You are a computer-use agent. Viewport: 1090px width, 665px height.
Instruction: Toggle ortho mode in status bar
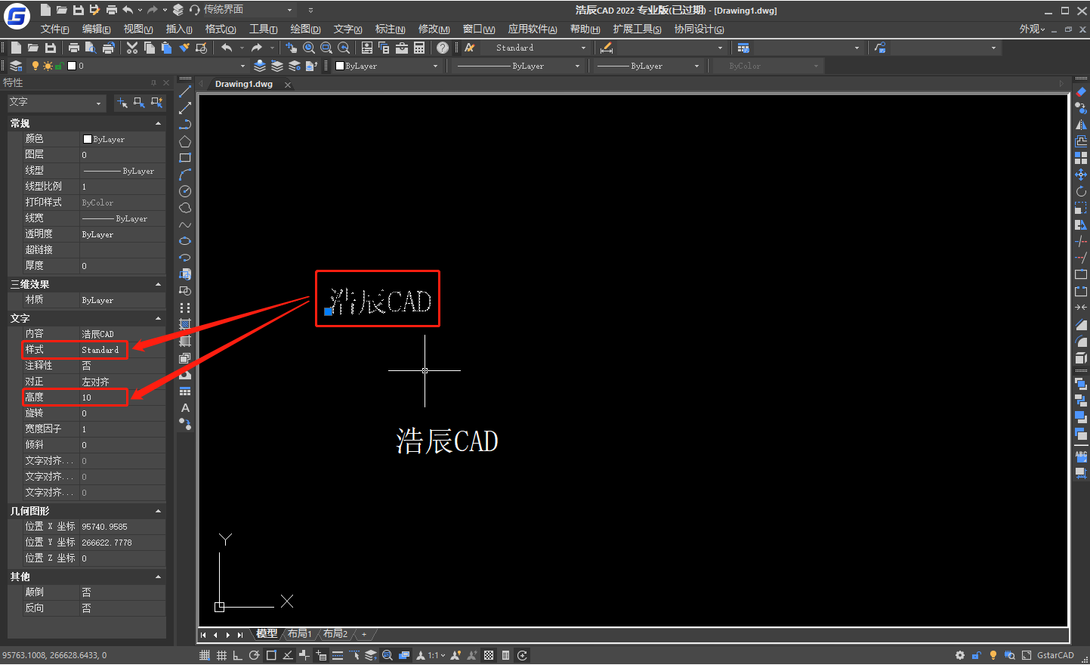click(x=238, y=655)
